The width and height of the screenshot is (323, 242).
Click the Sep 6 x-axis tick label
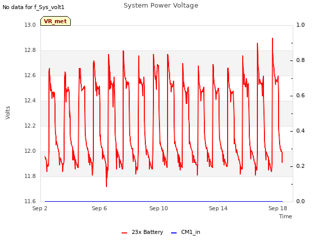coord(99,208)
